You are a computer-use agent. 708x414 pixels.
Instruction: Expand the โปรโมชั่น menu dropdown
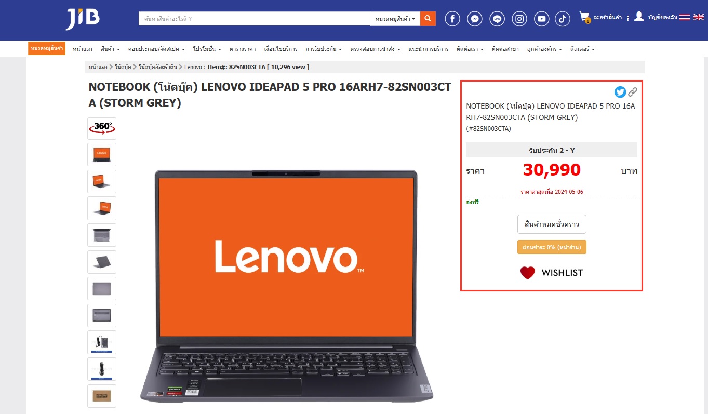click(x=207, y=49)
